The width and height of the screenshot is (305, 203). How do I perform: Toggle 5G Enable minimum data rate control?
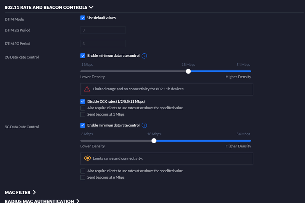pyautogui.click(x=83, y=125)
